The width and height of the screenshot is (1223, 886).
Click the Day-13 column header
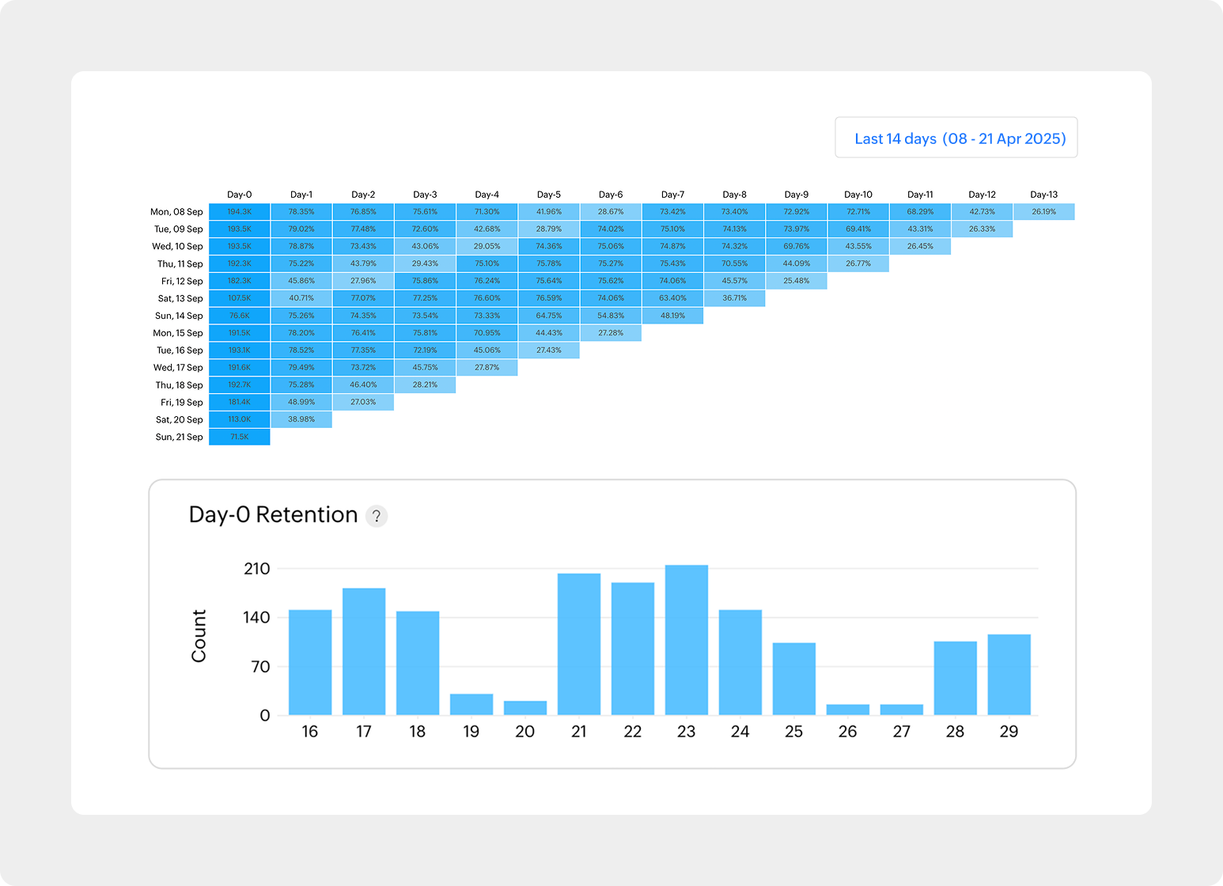point(1043,195)
